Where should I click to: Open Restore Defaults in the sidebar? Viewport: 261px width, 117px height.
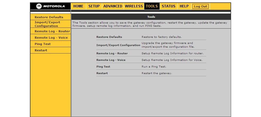[51, 17]
